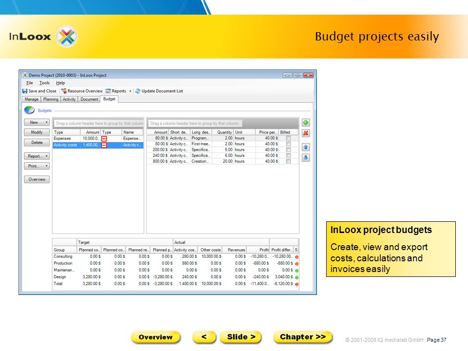Click the Delete button

coord(37,143)
